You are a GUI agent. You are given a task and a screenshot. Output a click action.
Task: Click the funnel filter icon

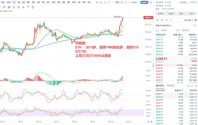point(28,7)
